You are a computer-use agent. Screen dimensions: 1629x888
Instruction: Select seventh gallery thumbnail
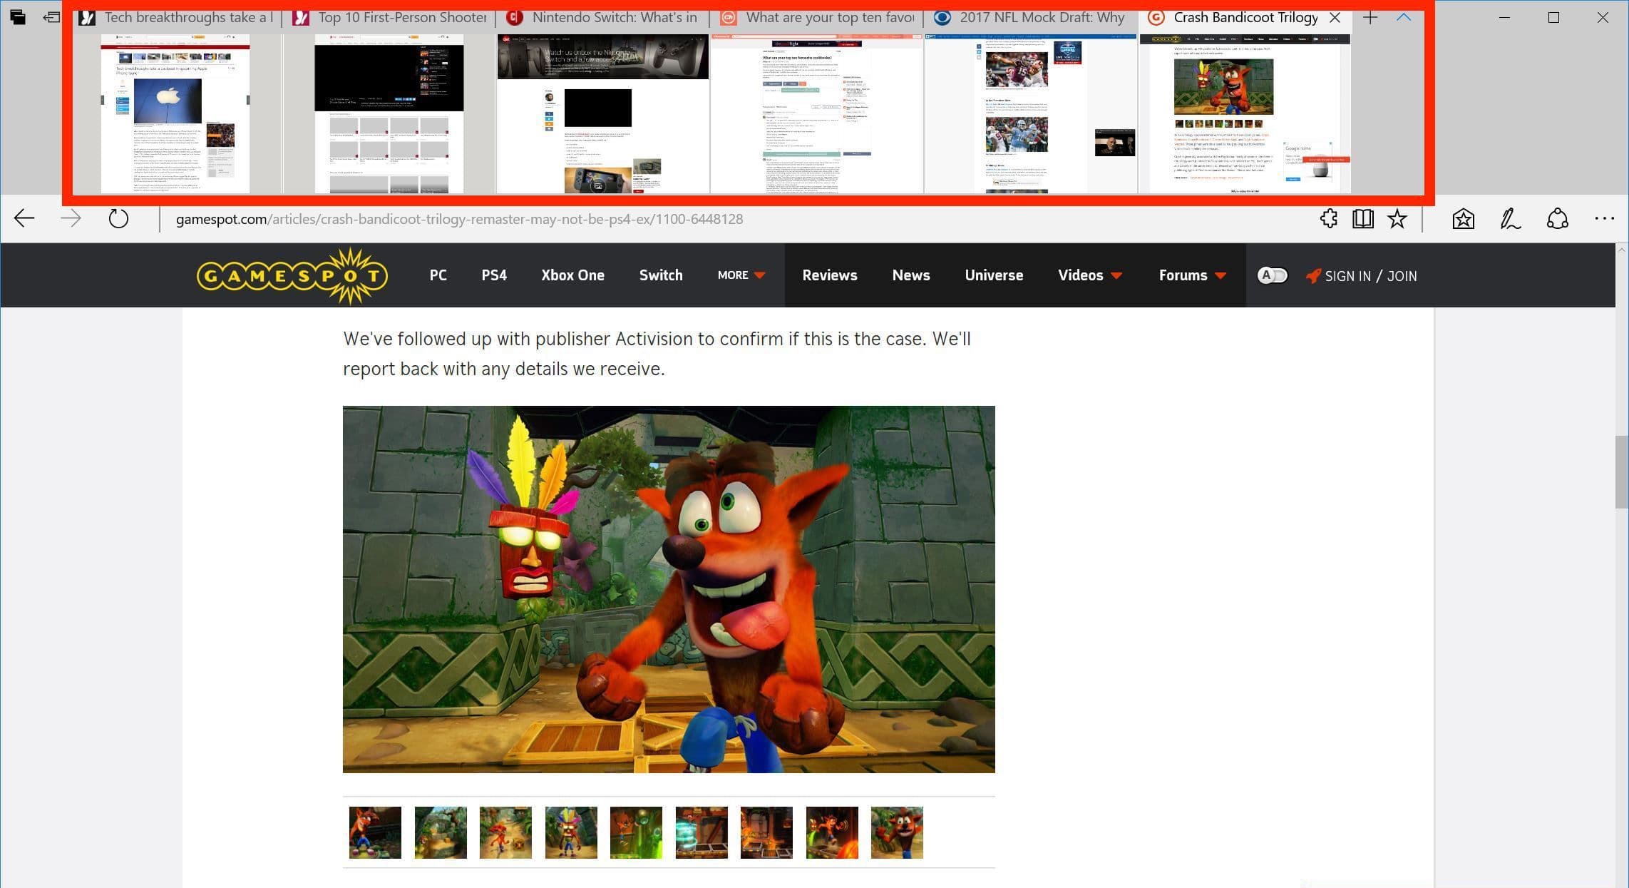pyautogui.click(x=766, y=832)
